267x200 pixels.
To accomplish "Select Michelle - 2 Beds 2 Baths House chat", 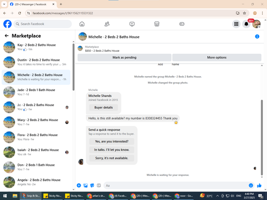I will pyautogui.click(x=36, y=77).
